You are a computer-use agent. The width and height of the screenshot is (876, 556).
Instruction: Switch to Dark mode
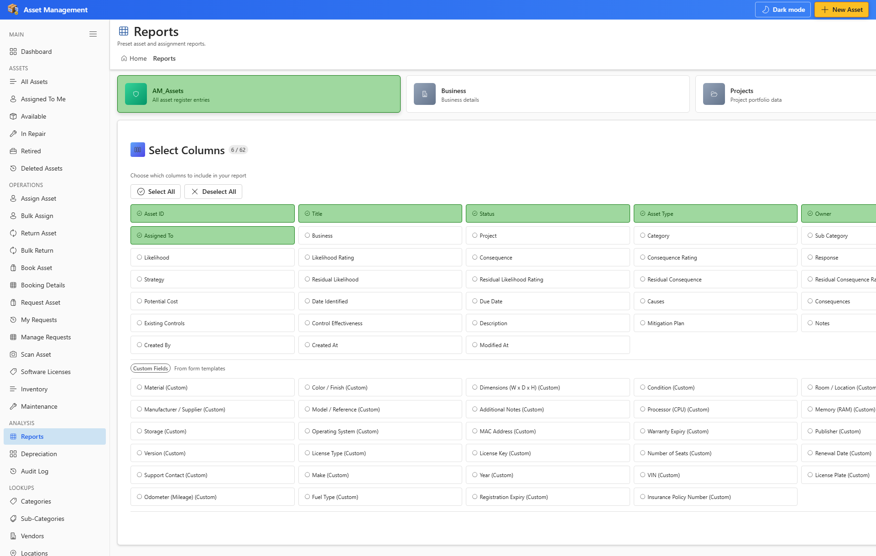click(x=782, y=10)
